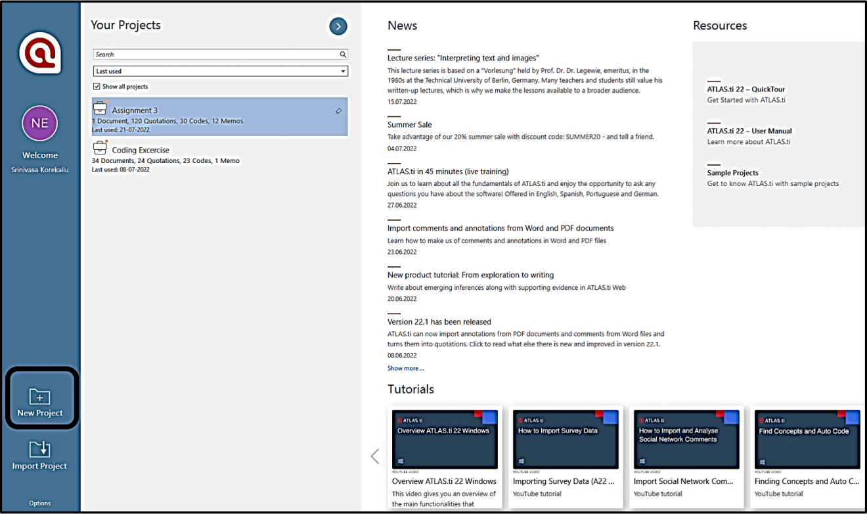The image size is (867, 514).
Task: Select the New Project icon
Action: coord(40,398)
